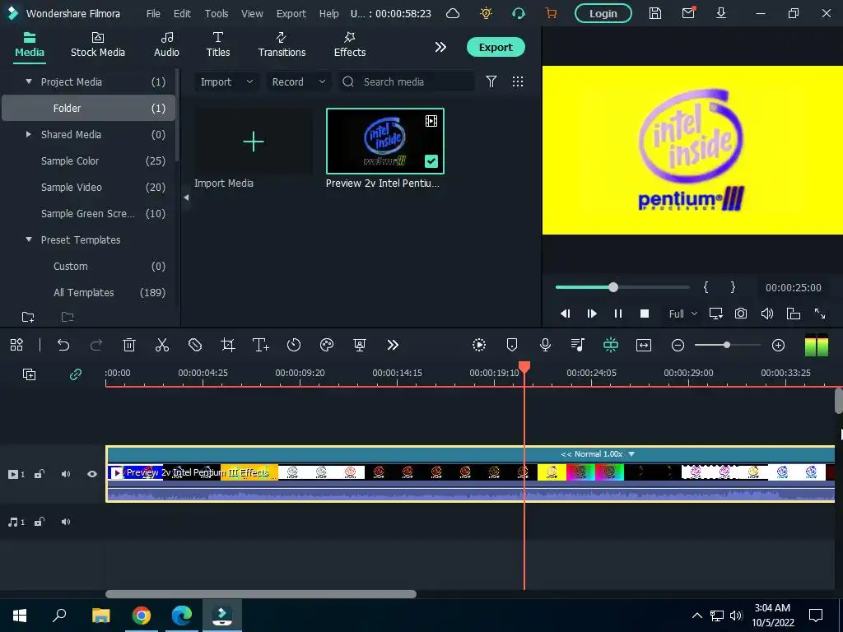This screenshot has height=632, width=843.
Task: Click the filter funnel icon
Action: [491, 81]
